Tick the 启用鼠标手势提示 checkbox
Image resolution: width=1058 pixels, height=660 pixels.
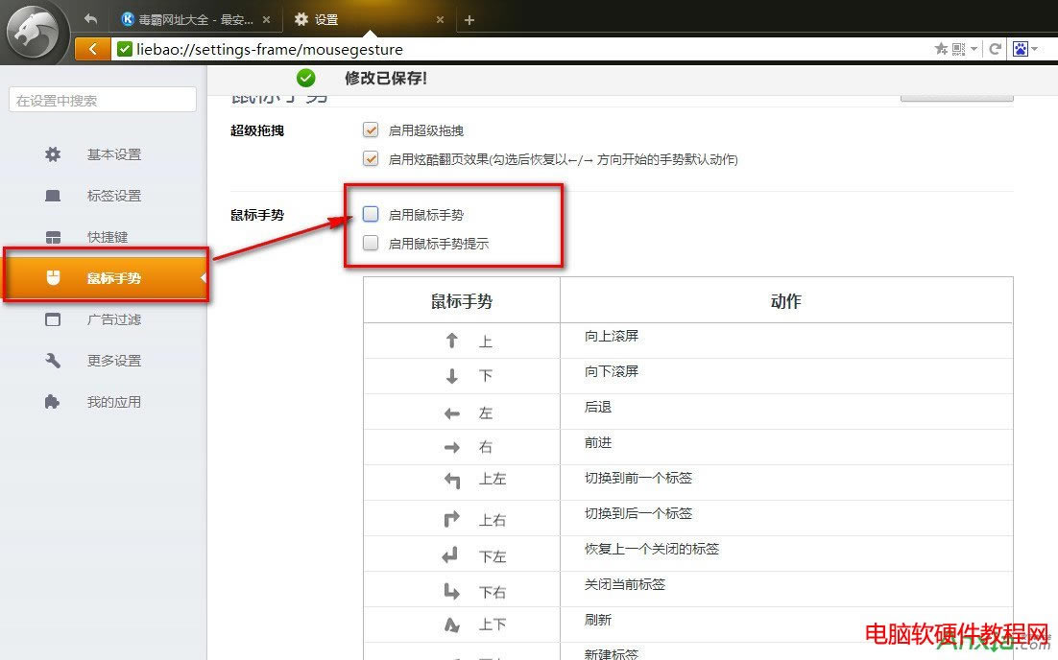click(x=371, y=244)
